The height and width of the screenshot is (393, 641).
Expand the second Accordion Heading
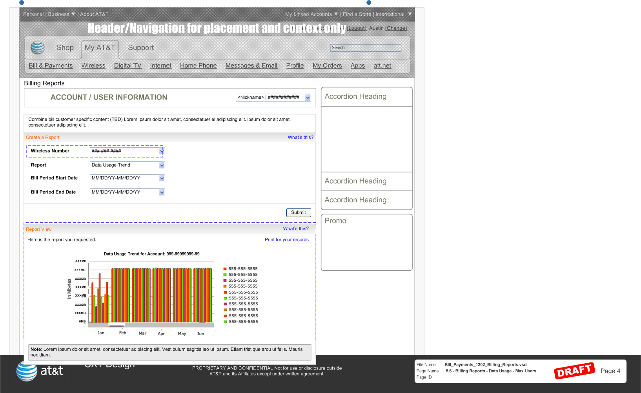(366, 181)
